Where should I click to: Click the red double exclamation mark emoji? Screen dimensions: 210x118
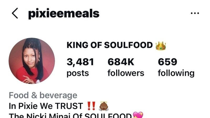91,106
